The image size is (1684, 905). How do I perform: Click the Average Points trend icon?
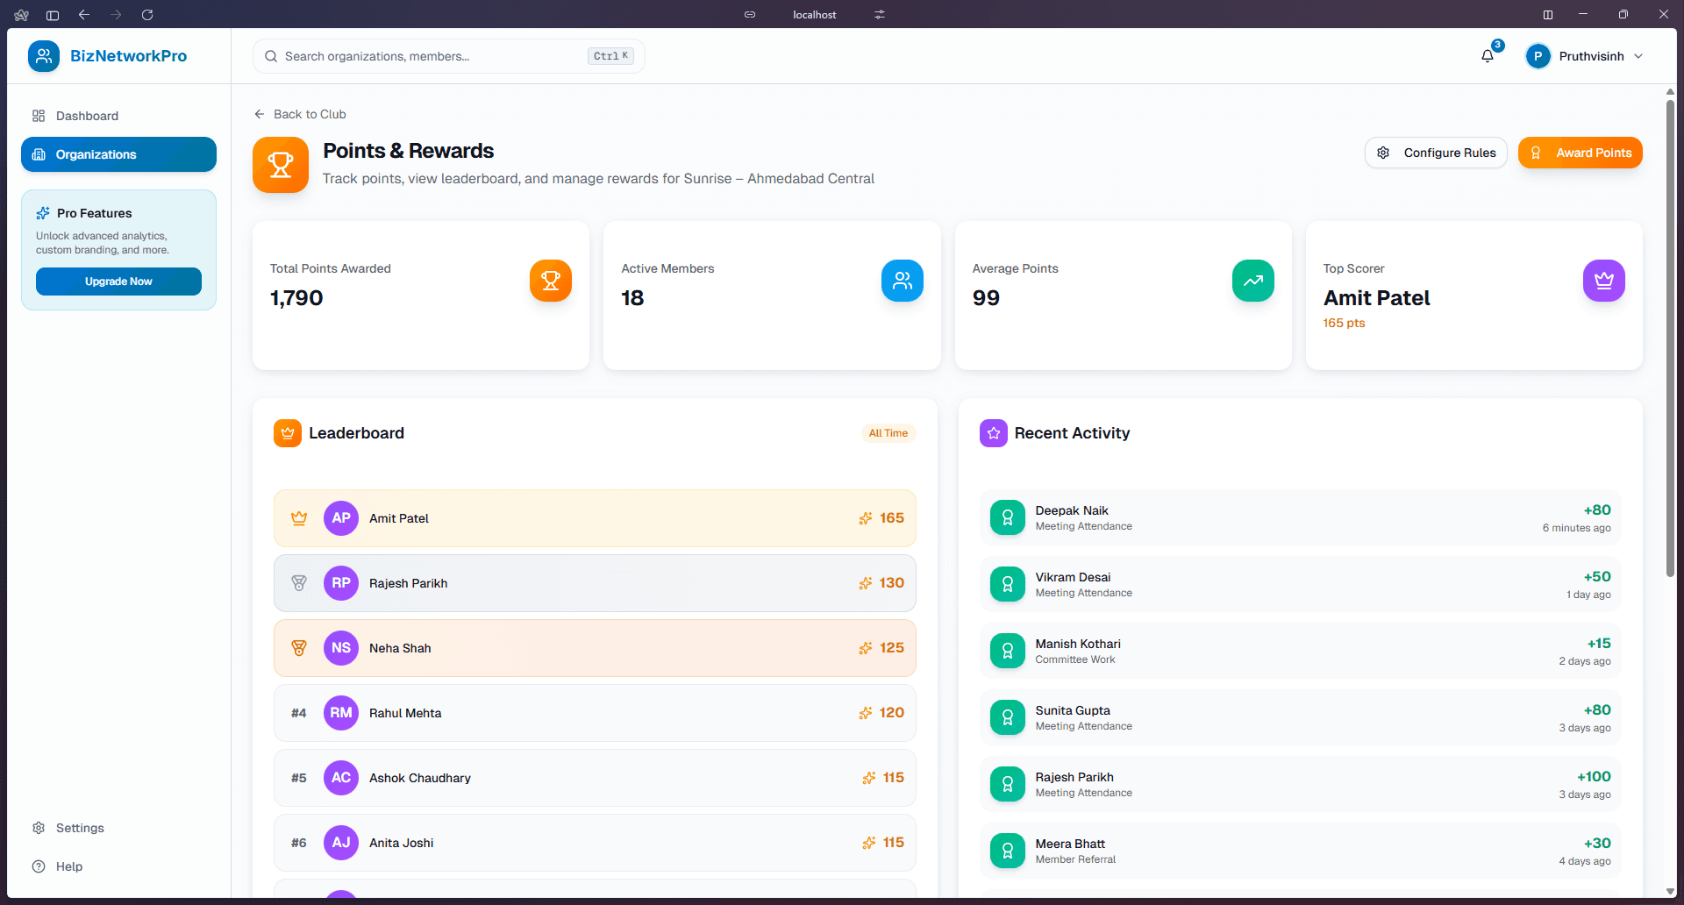[1252, 281]
